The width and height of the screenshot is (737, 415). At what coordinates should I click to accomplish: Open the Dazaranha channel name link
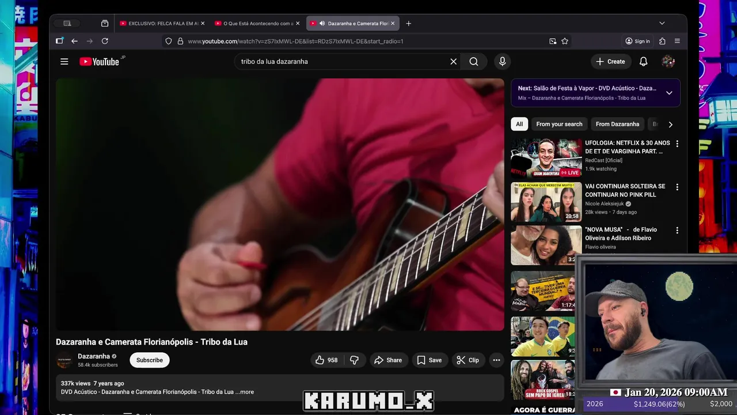[x=94, y=356]
